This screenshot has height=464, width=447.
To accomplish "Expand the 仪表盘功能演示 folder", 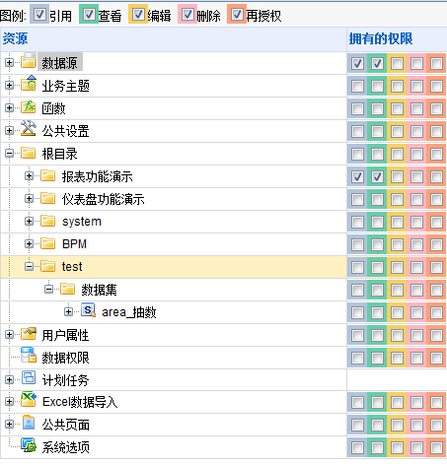I will 29,199.
